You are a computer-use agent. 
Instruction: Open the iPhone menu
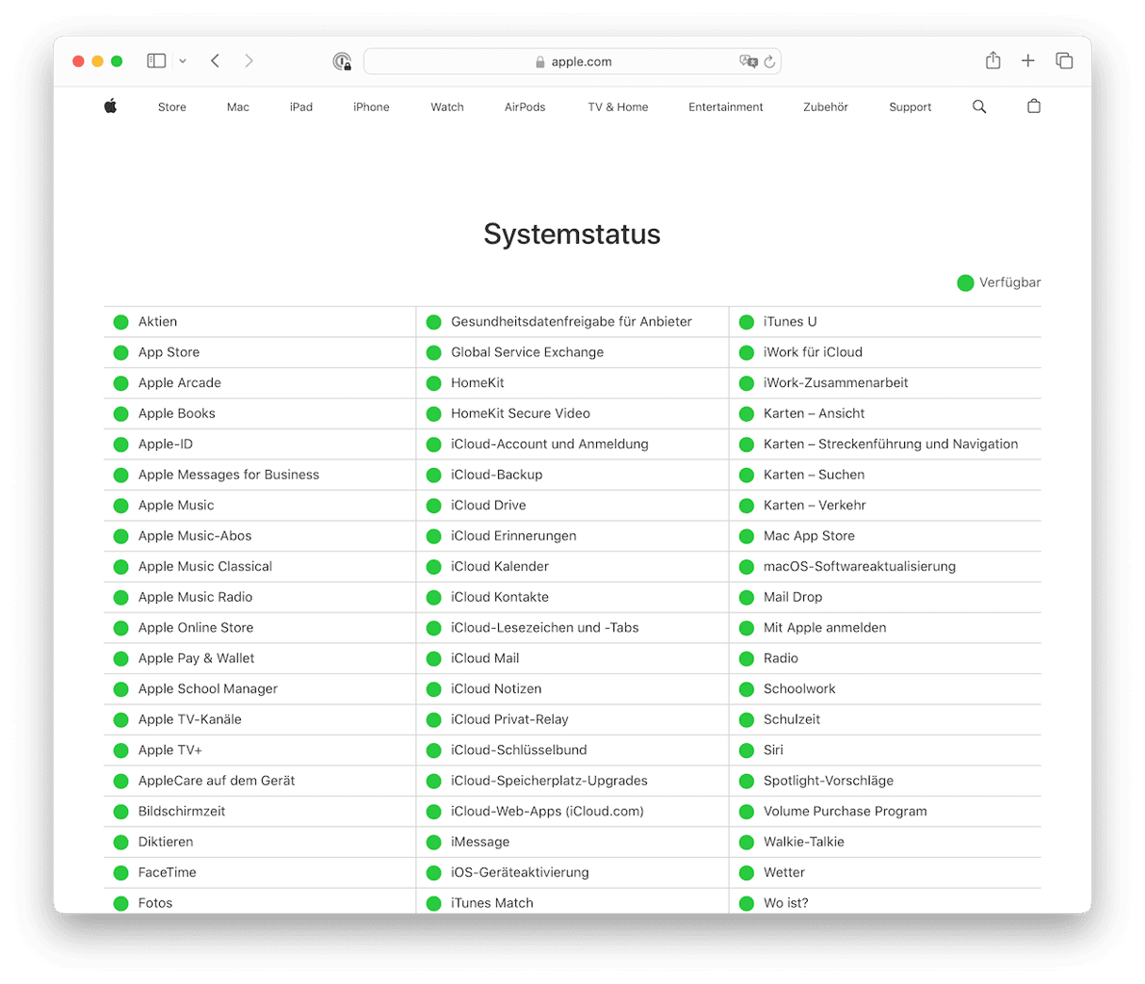pos(371,107)
